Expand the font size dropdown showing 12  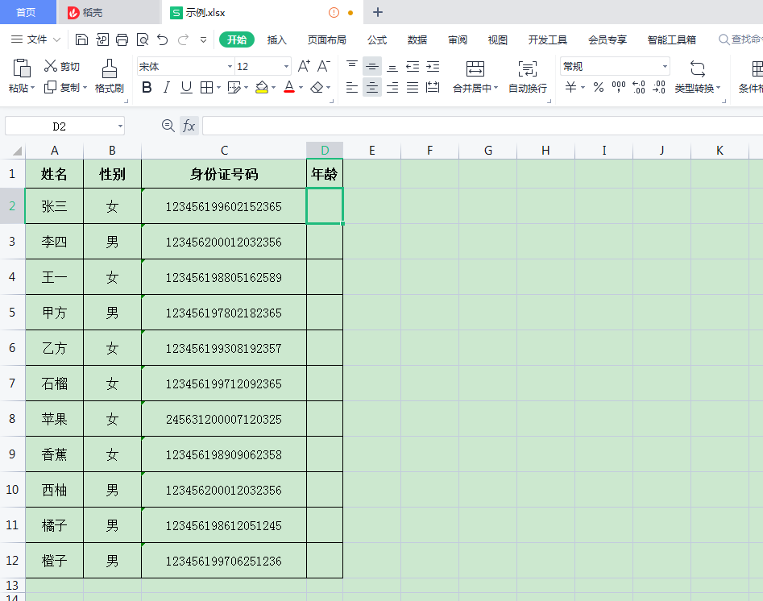click(x=286, y=67)
